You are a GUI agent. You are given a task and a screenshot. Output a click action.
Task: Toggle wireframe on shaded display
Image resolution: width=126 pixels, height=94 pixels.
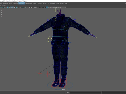pyautogui.click(x=11, y=7)
